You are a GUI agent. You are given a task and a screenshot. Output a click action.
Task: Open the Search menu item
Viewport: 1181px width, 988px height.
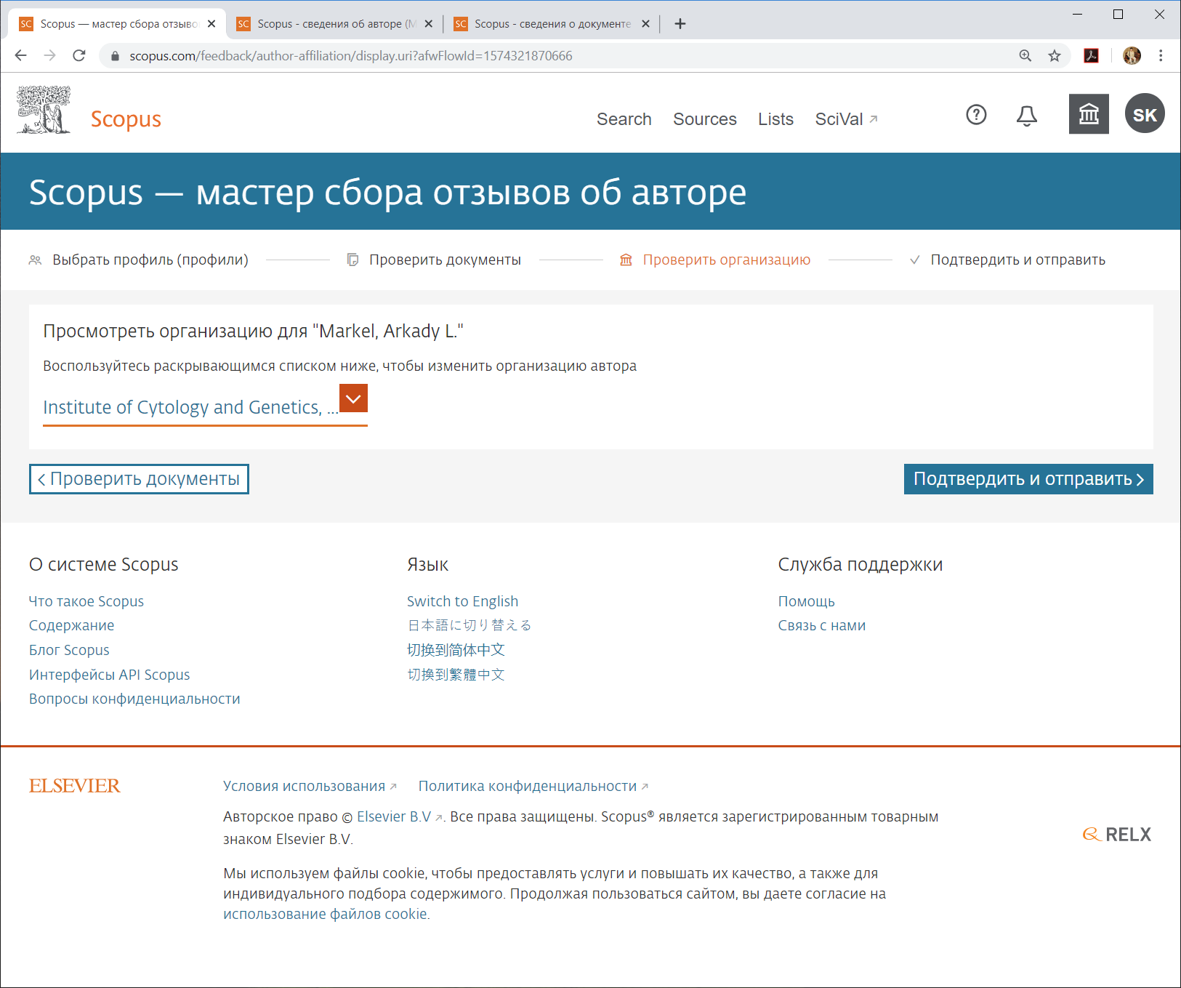coord(624,119)
